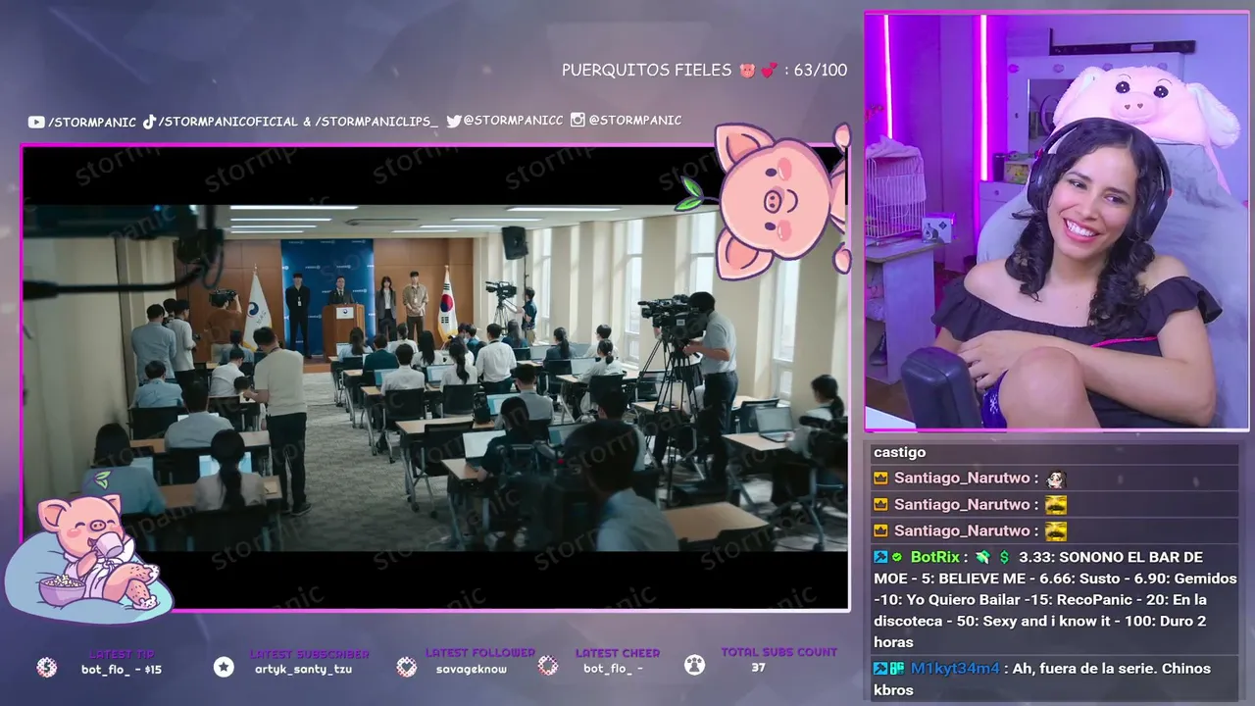The height and width of the screenshot is (706, 1255).
Task: Open the /STORMPANICLIPS_ handle
Action: coord(377,122)
